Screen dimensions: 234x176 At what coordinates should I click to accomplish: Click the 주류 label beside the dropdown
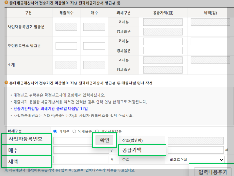(126, 160)
